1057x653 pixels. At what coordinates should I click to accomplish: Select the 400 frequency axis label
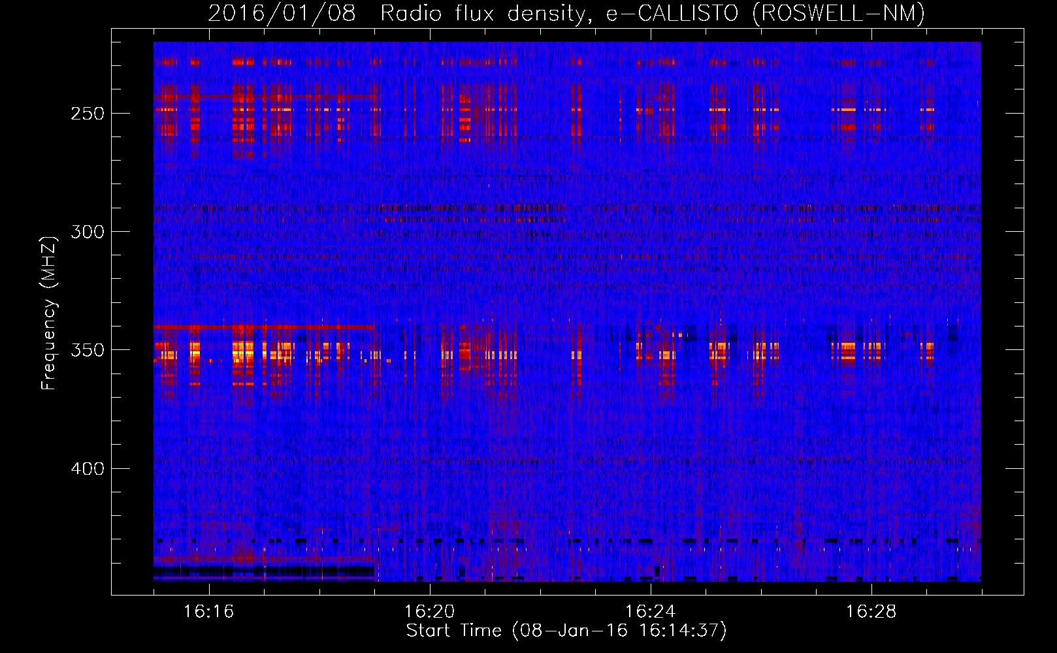point(88,469)
